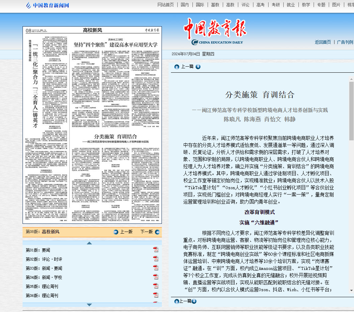Viewport: 354px width, 312px height.
Task: Open the 图片 navigation item
Action: (336, 5)
